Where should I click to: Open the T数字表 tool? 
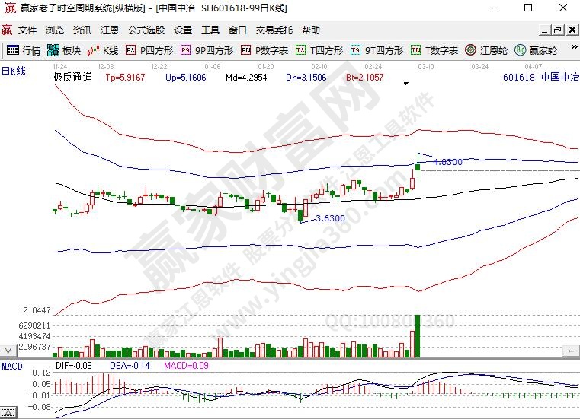(x=434, y=51)
